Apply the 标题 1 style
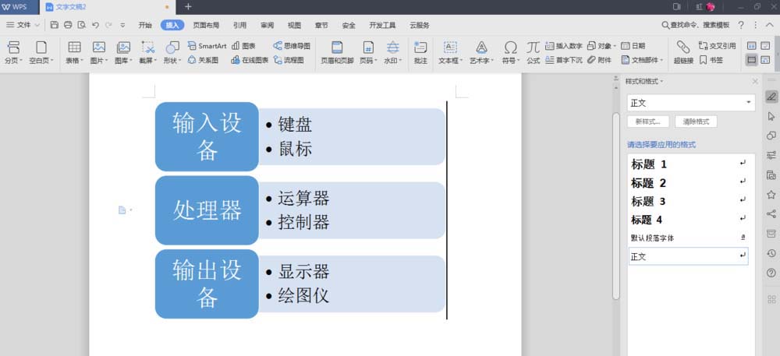 click(689, 164)
